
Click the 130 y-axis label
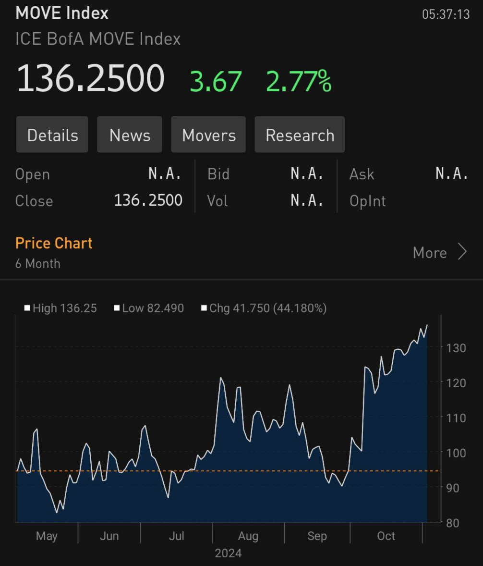coord(456,348)
